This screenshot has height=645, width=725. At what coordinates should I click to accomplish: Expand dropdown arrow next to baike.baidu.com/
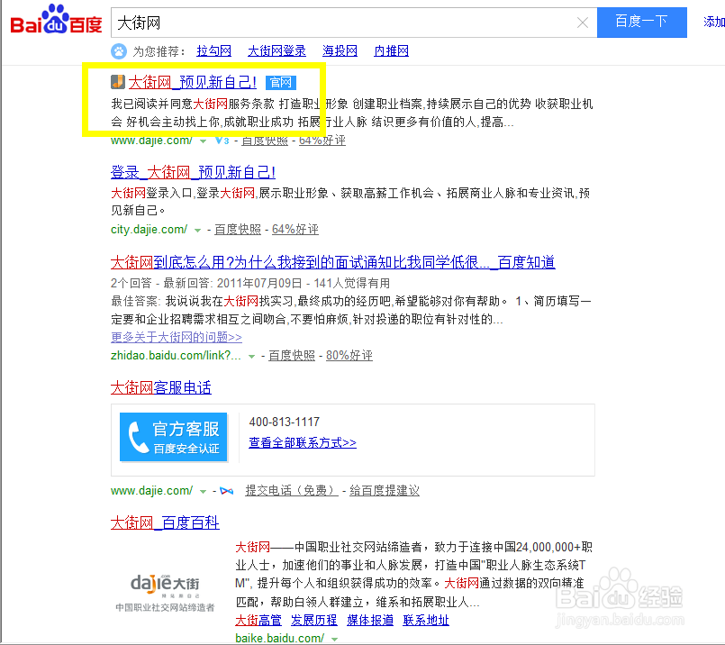click(334, 639)
